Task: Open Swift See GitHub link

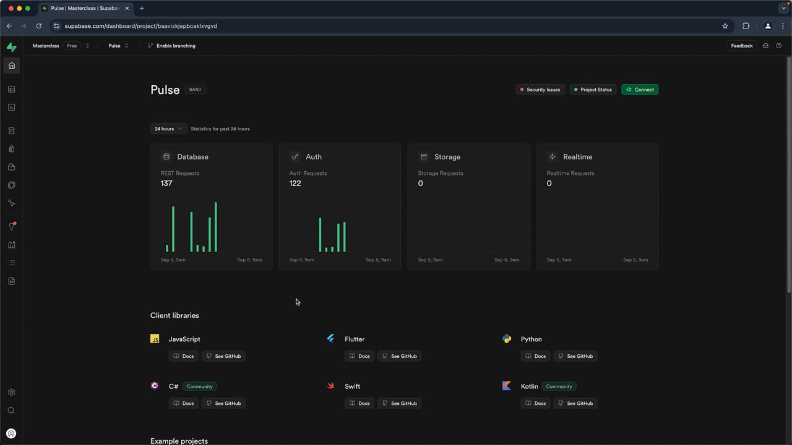Action: 399,403
